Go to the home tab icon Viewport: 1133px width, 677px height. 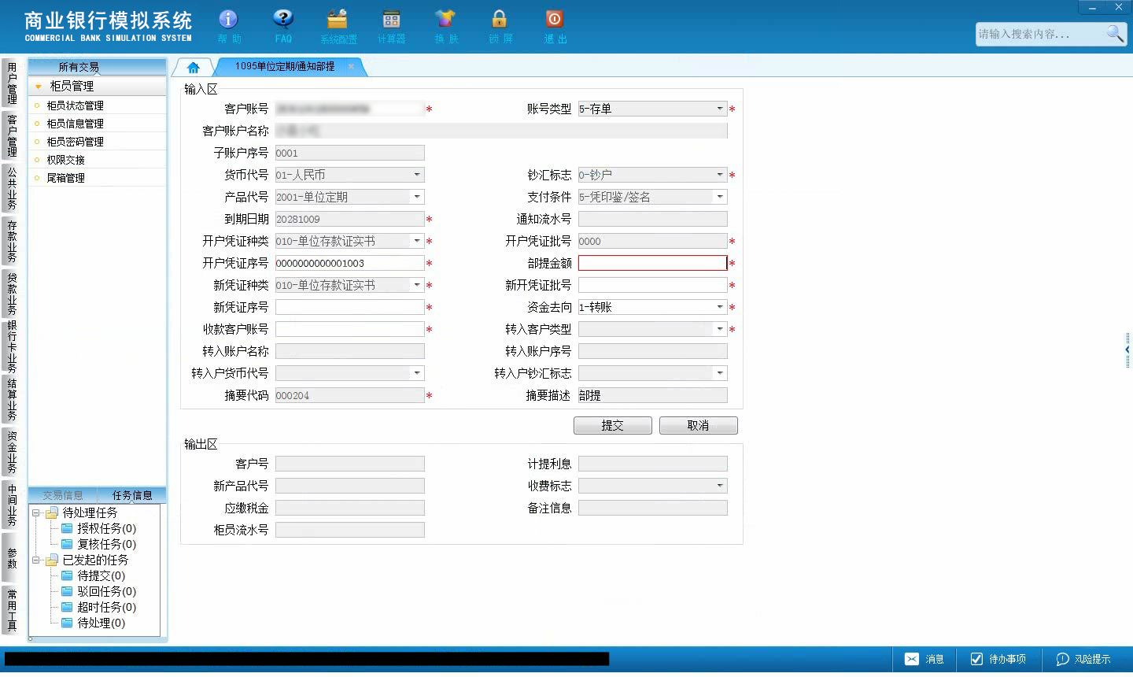tap(194, 67)
